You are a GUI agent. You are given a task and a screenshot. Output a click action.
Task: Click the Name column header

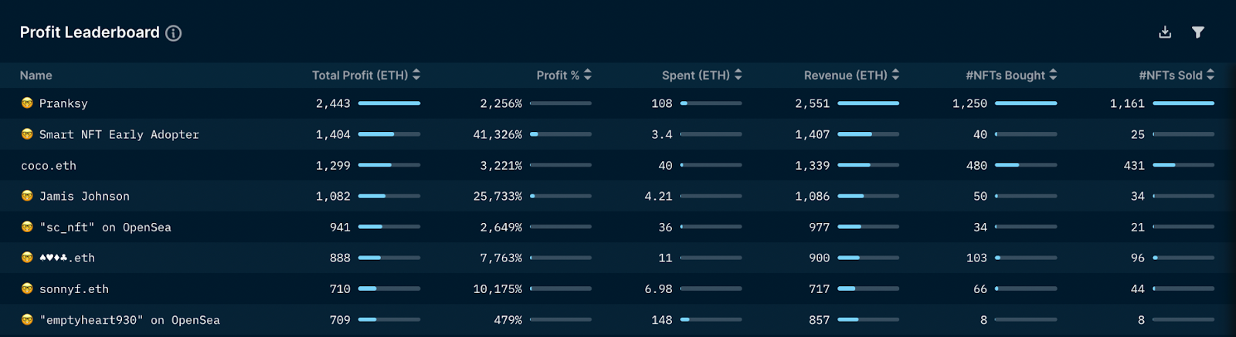point(36,76)
